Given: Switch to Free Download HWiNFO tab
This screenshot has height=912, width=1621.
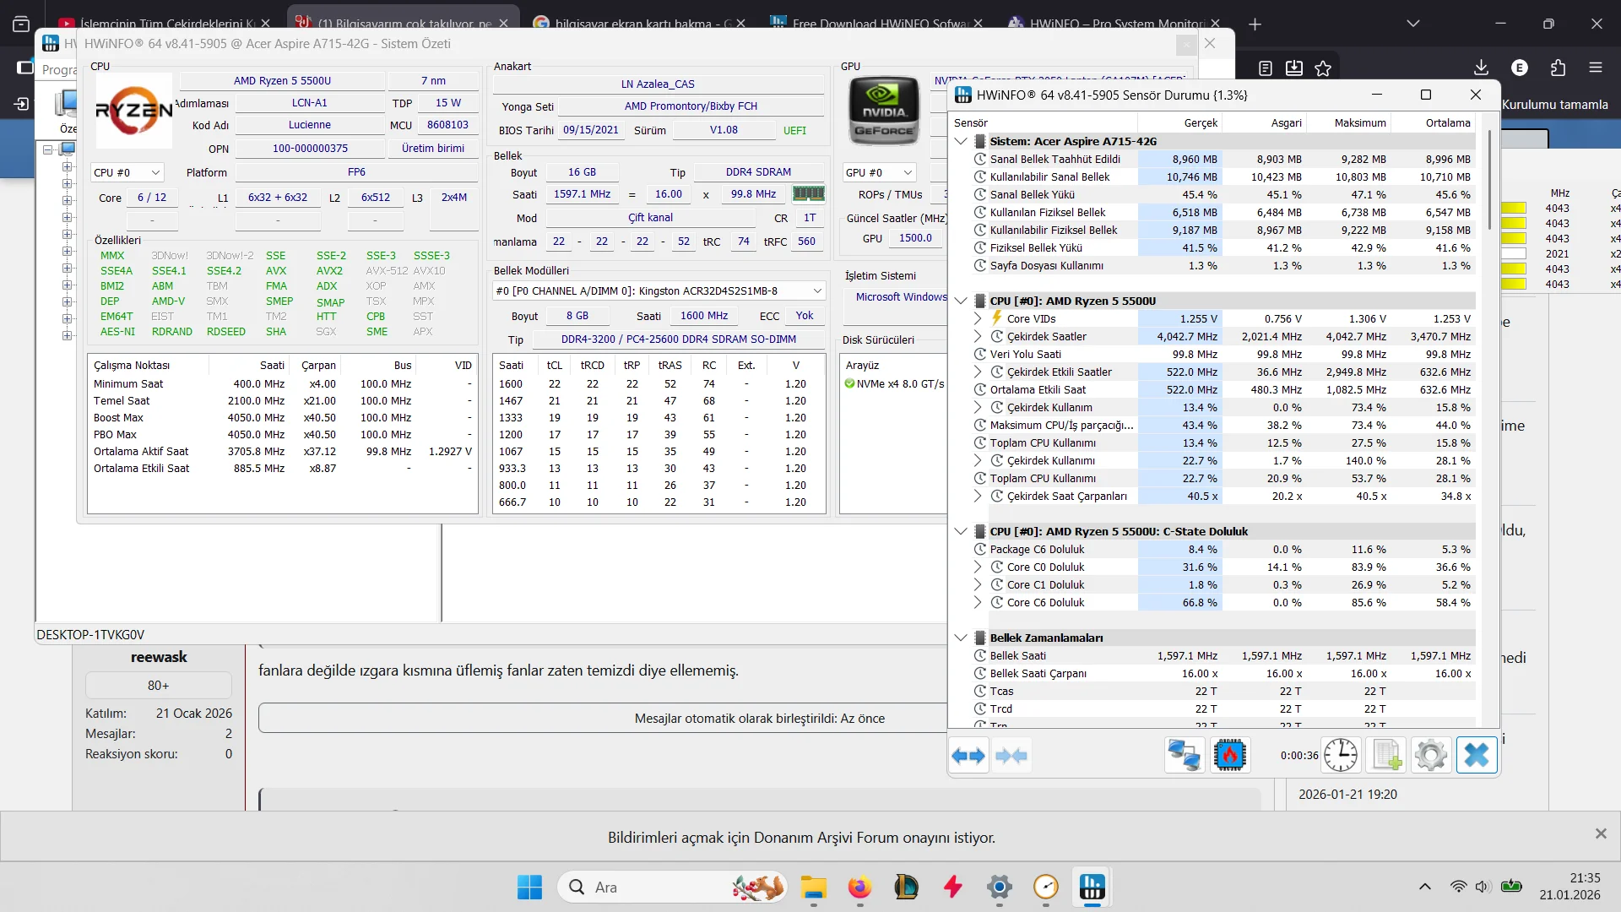Looking at the screenshot, I should (x=878, y=23).
